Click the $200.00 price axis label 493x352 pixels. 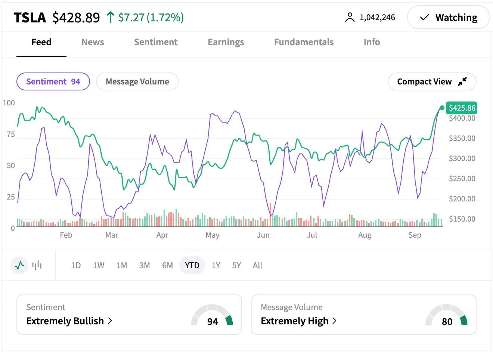pos(462,199)
